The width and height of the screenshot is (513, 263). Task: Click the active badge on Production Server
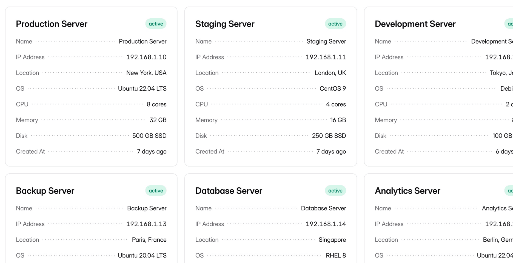pos(156,24)
